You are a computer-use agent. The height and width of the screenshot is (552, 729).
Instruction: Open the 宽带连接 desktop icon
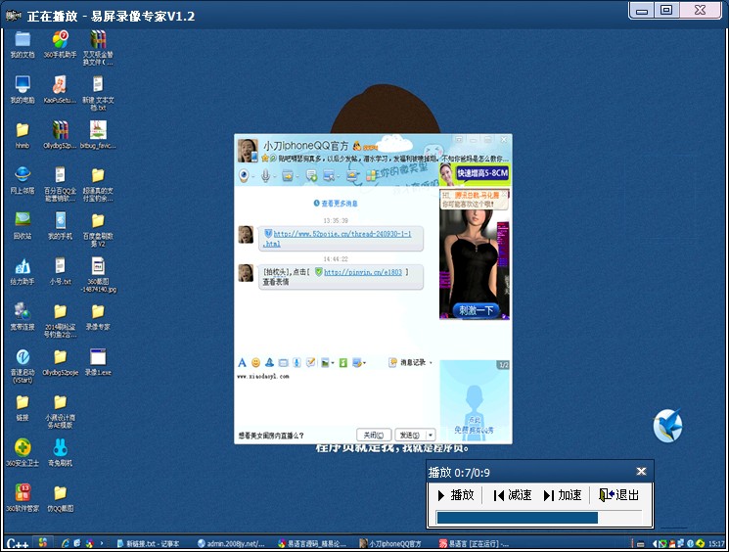point(23,316)
